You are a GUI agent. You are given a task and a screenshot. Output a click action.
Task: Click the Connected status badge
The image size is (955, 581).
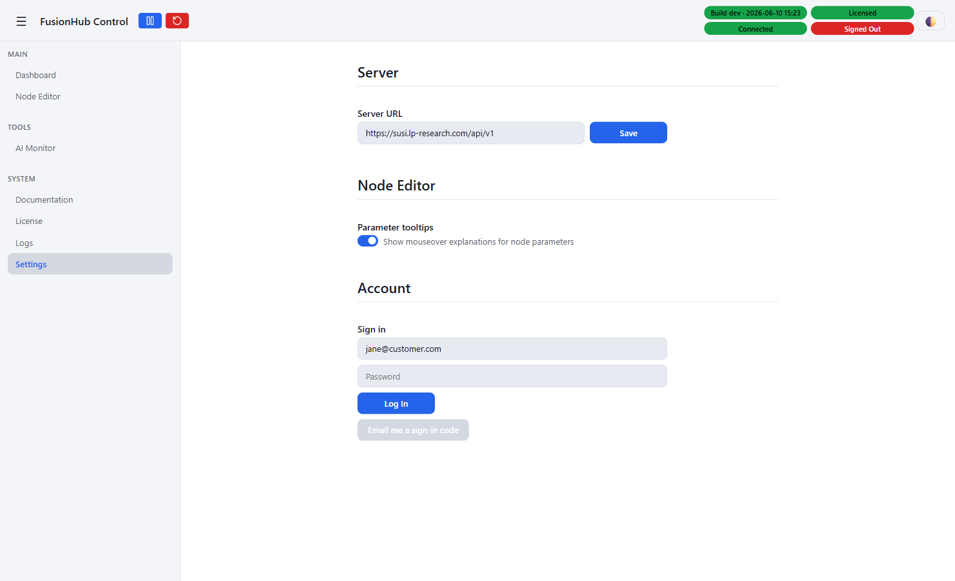click(755, 29)
